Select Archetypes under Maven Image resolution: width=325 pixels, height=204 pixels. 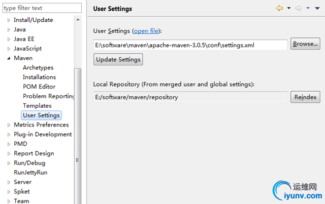[38, 68]
